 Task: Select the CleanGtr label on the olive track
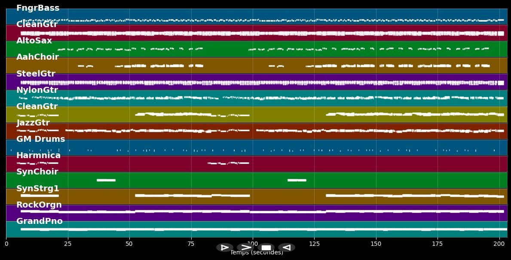click(x=37, y=107)
